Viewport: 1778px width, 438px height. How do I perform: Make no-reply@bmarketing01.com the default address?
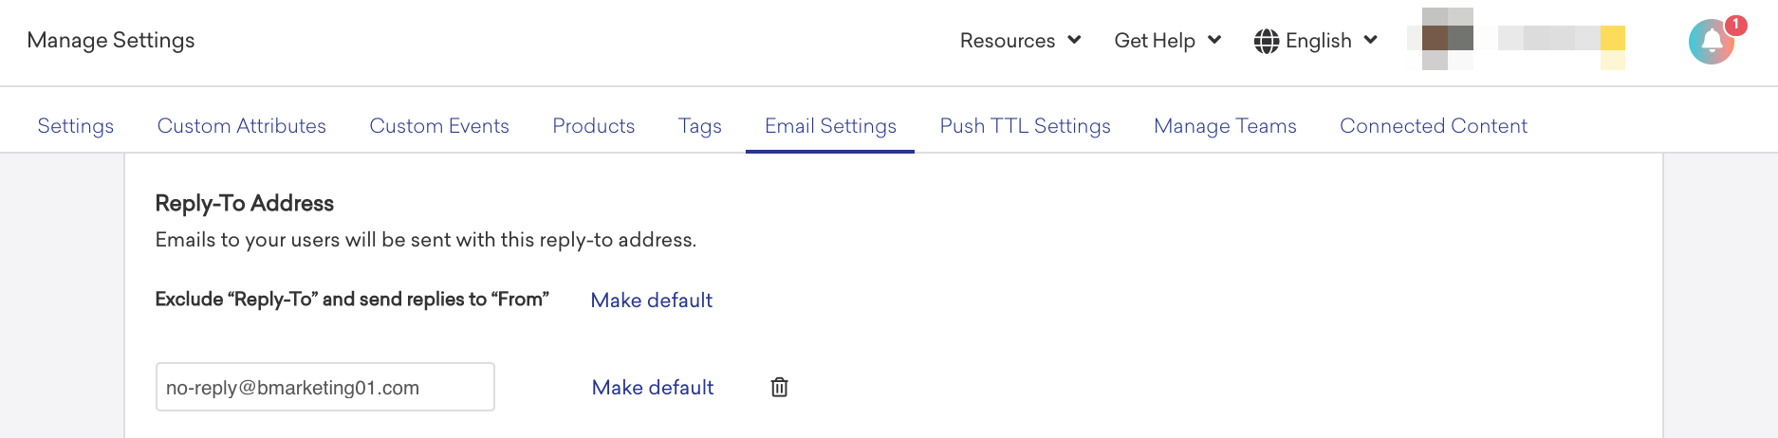(653, 388)
